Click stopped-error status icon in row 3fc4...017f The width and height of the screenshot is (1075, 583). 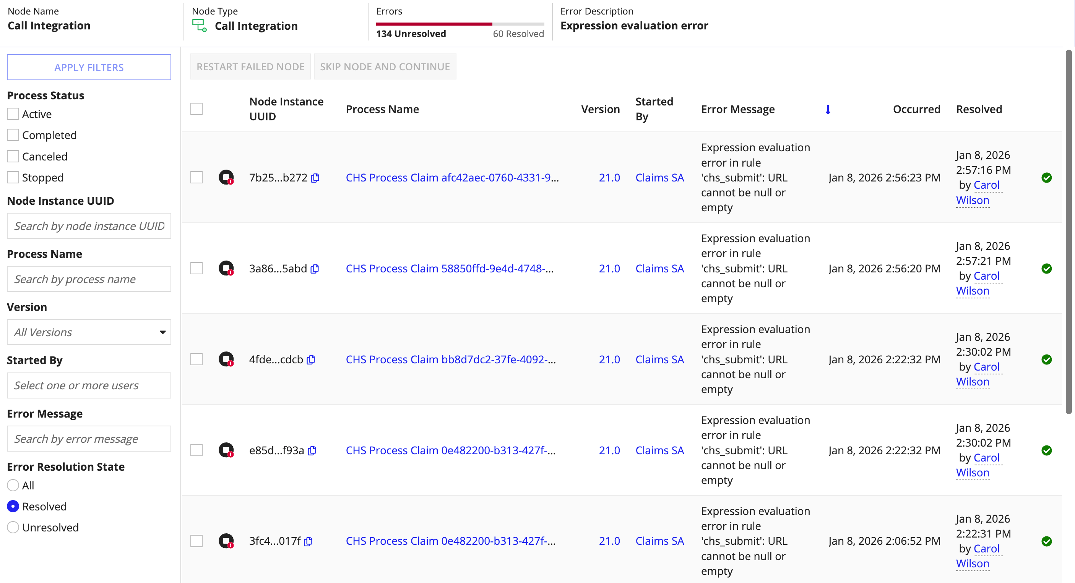click(226, 541)
